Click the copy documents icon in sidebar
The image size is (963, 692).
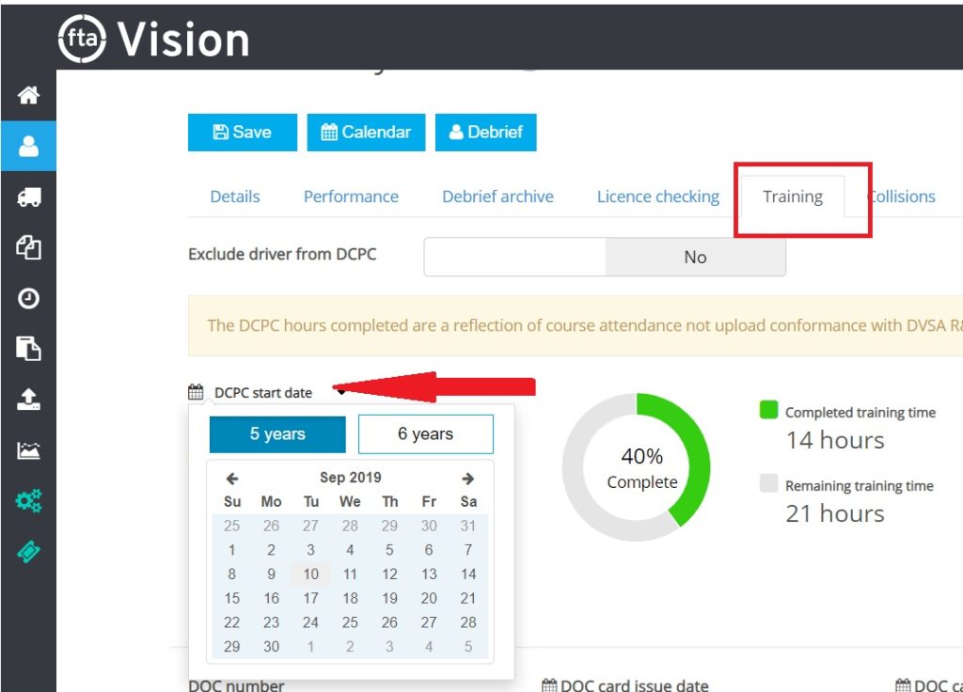tap(28, 247)
